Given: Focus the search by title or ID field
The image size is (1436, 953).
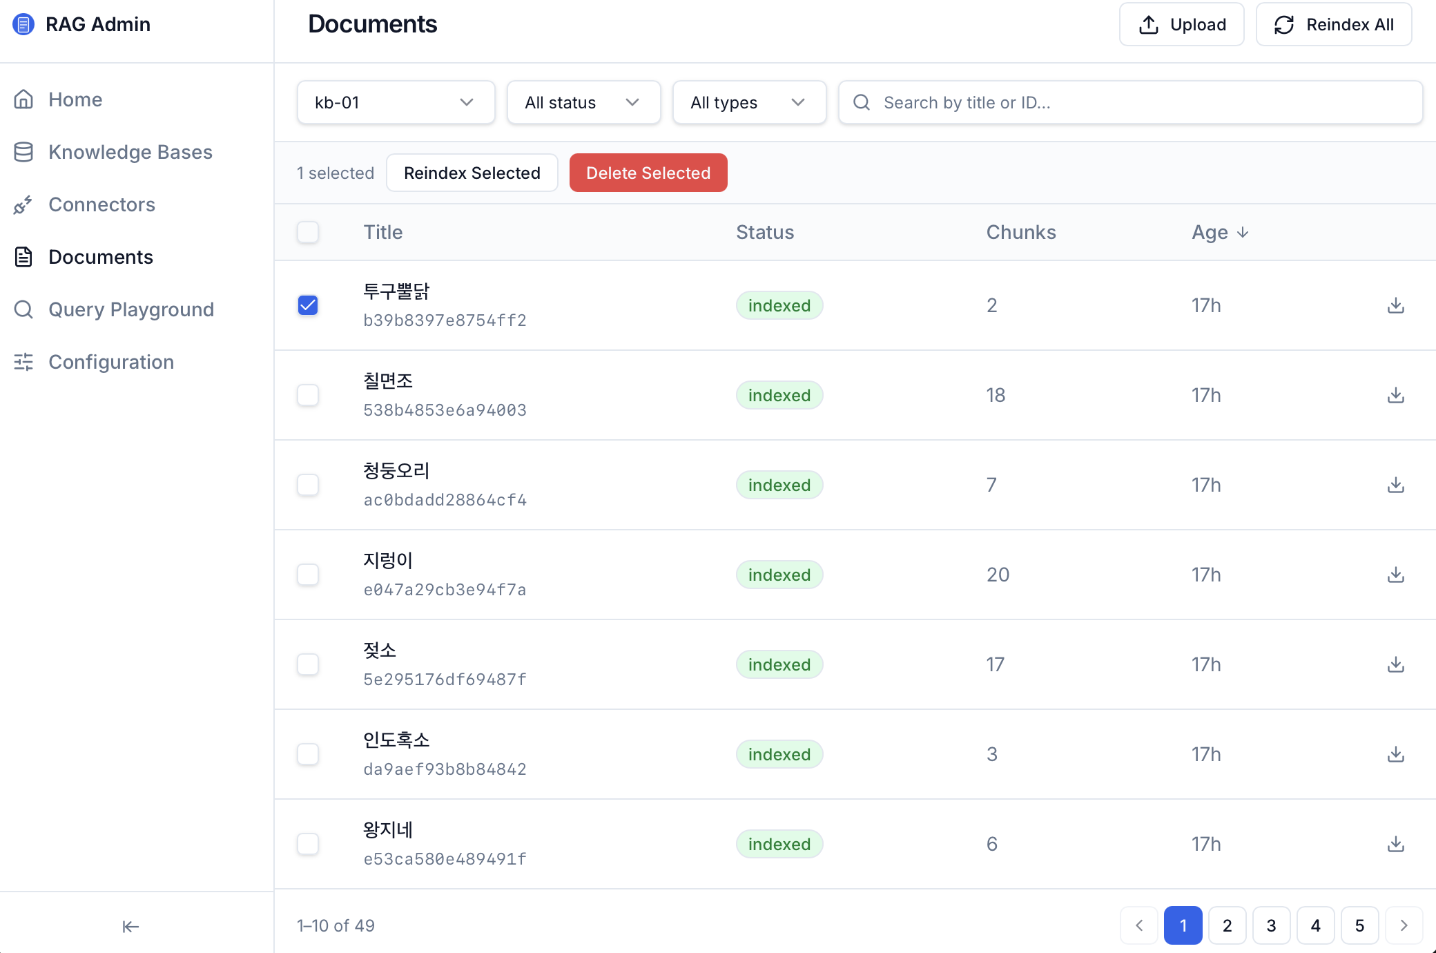Looking at the screenshot, I should pos(1130,102).
